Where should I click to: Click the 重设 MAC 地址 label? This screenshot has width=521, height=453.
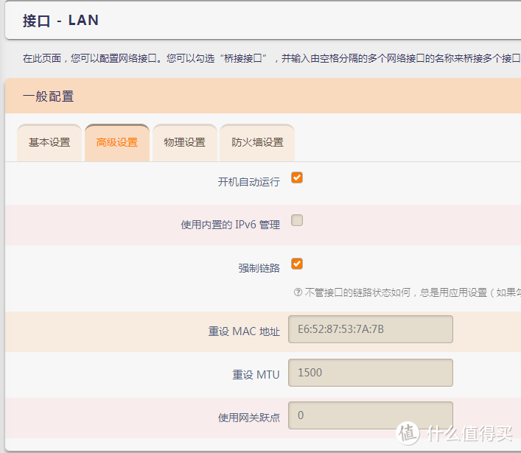click(x=244, y=331)
